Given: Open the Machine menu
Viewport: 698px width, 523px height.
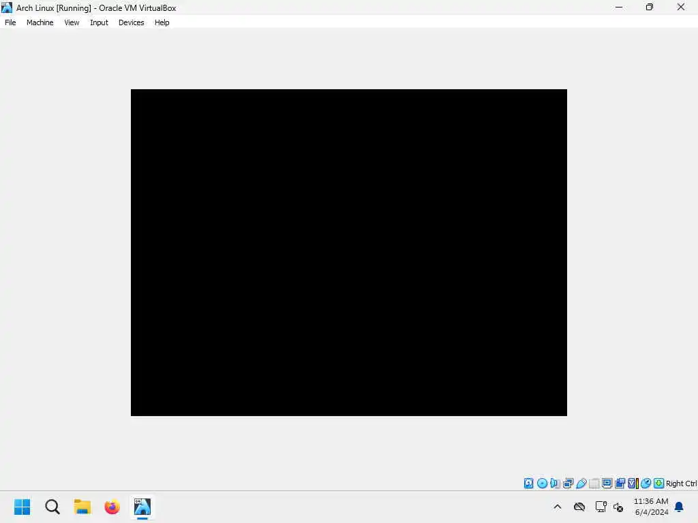Looking at the screenshot, I should pos(40,22).
